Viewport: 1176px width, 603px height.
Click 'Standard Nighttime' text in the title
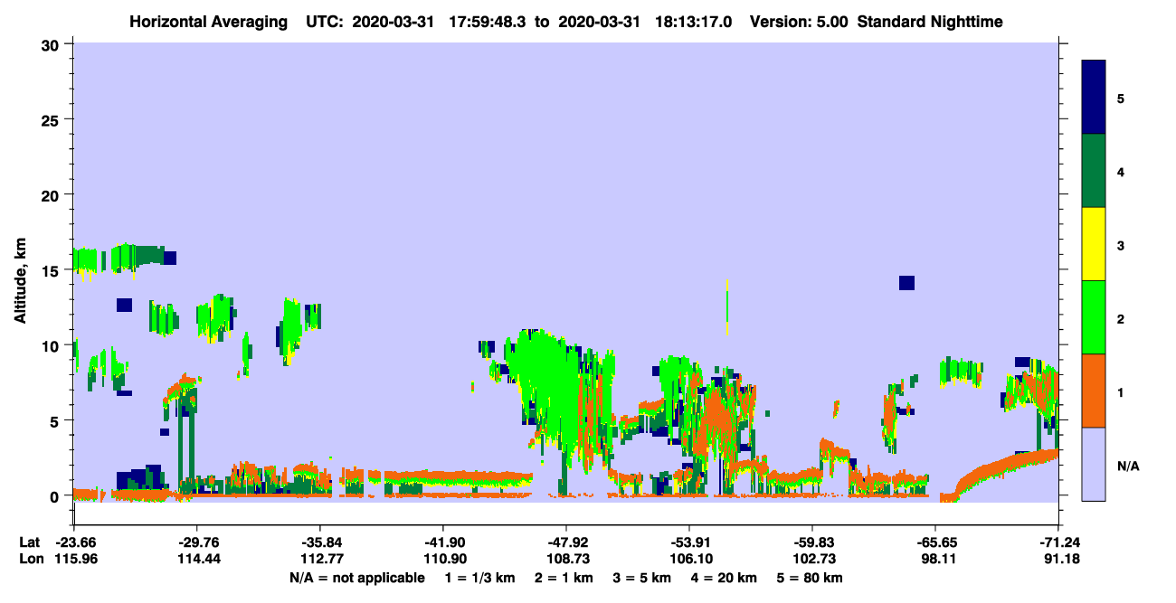pos(930,22)
